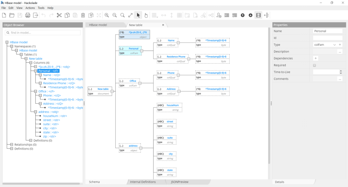Click the copy with arrow toolbar icon

[x=91, y=15]
